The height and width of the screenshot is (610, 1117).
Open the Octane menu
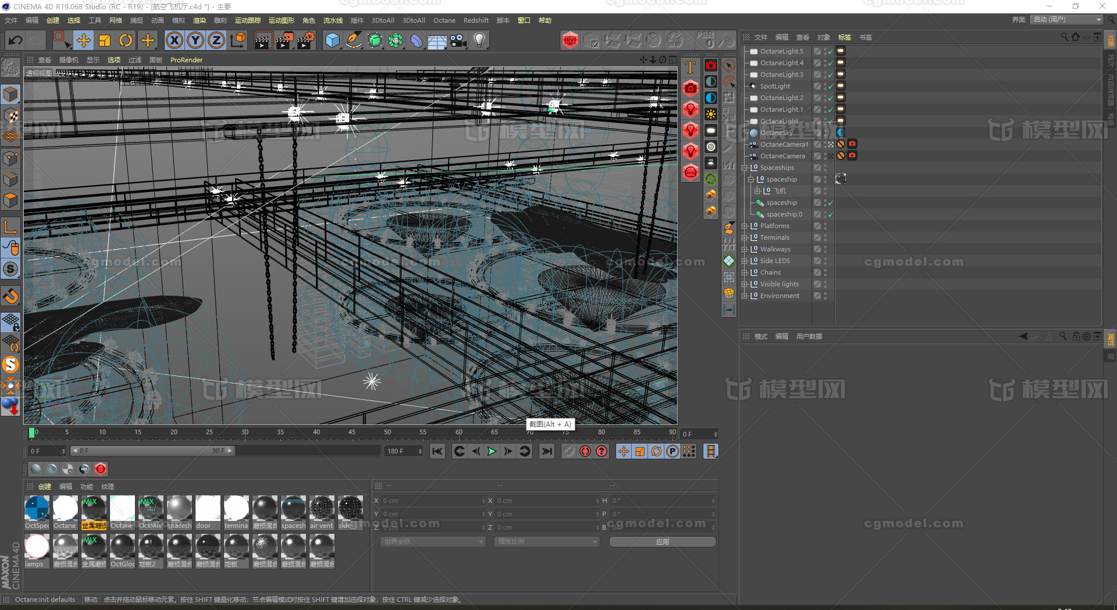[444, 20]
